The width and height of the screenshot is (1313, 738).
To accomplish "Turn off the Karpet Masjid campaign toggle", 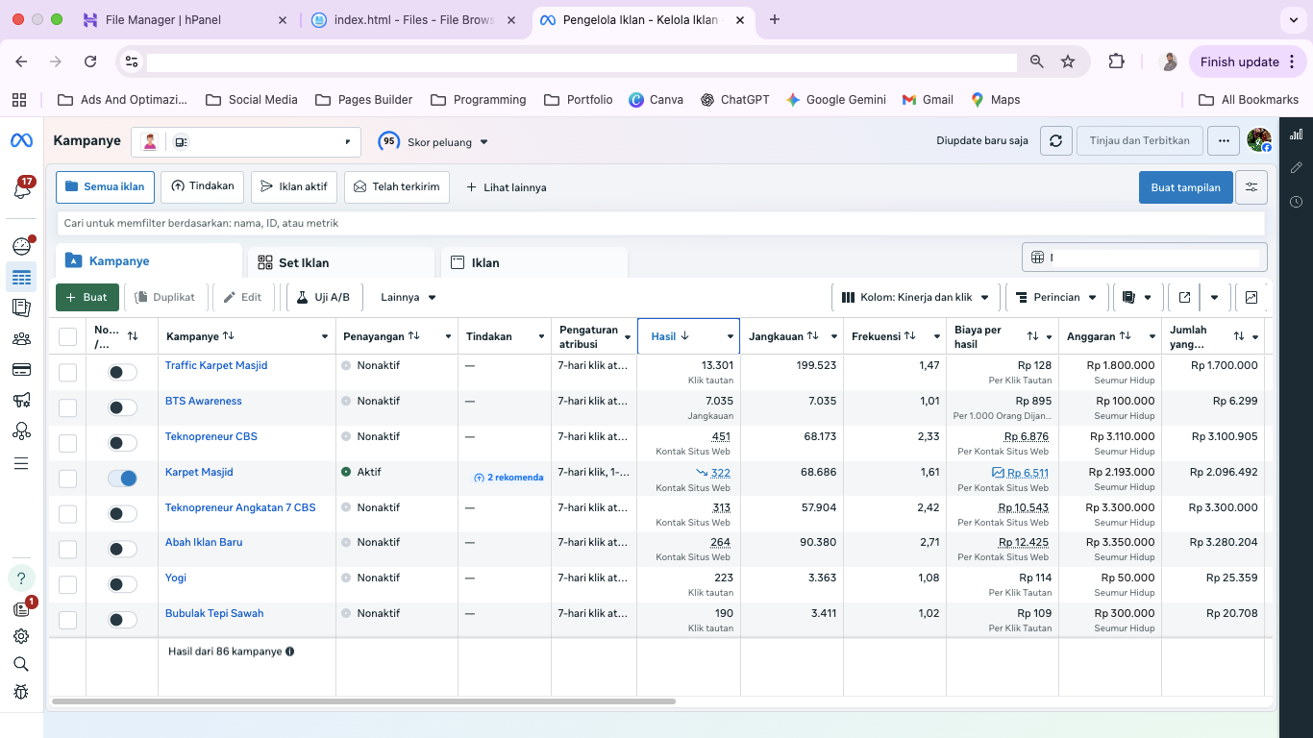I will [x=122, y=479].
